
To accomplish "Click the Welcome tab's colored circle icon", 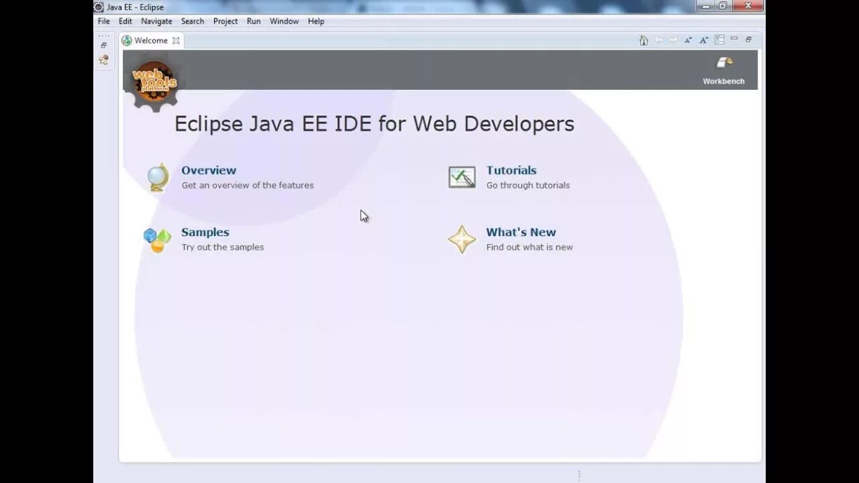I will click(x=126, y=41).
